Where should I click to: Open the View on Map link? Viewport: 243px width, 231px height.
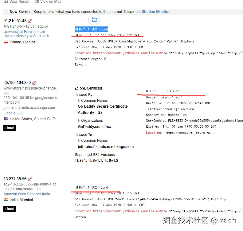point(51,2)
